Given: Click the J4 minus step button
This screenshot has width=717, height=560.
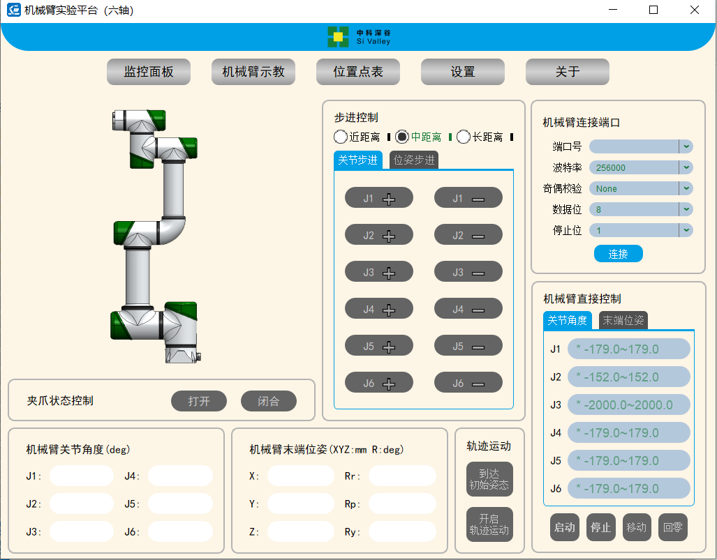Looking at the screenshot, I should click(x=468, y=309).
